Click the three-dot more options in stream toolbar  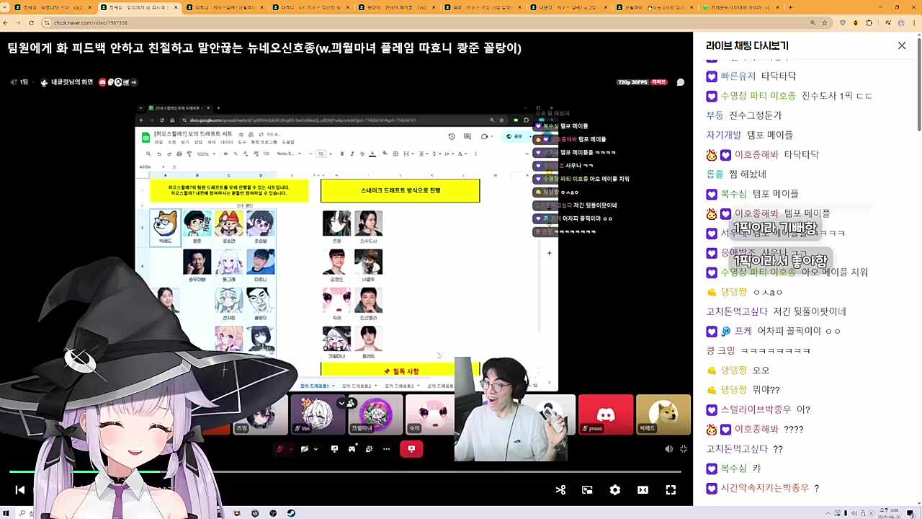click(387, 449)
